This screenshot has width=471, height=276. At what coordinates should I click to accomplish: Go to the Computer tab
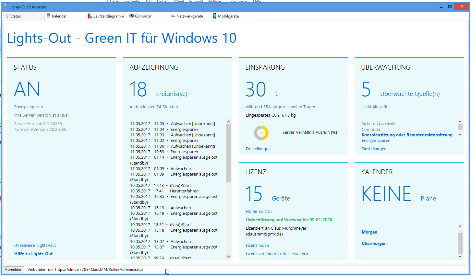pos(140,16)
